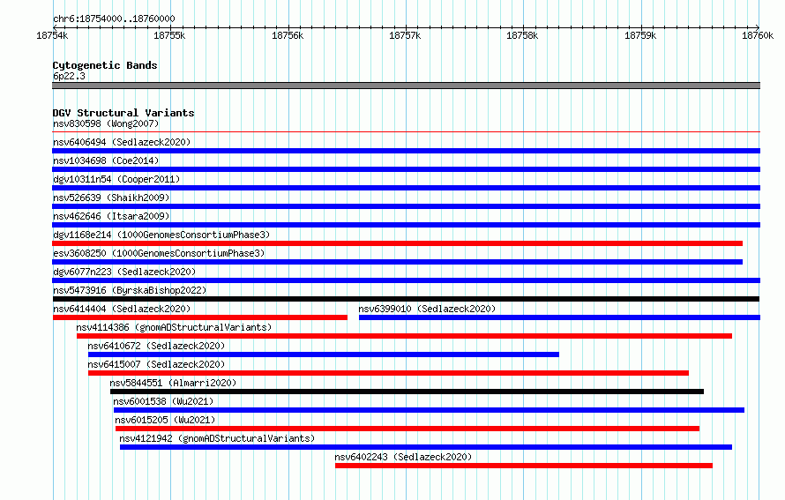Click the blue bar under nsv462646
The width and height of the screenshot is (785, 500).
point(406,225)
